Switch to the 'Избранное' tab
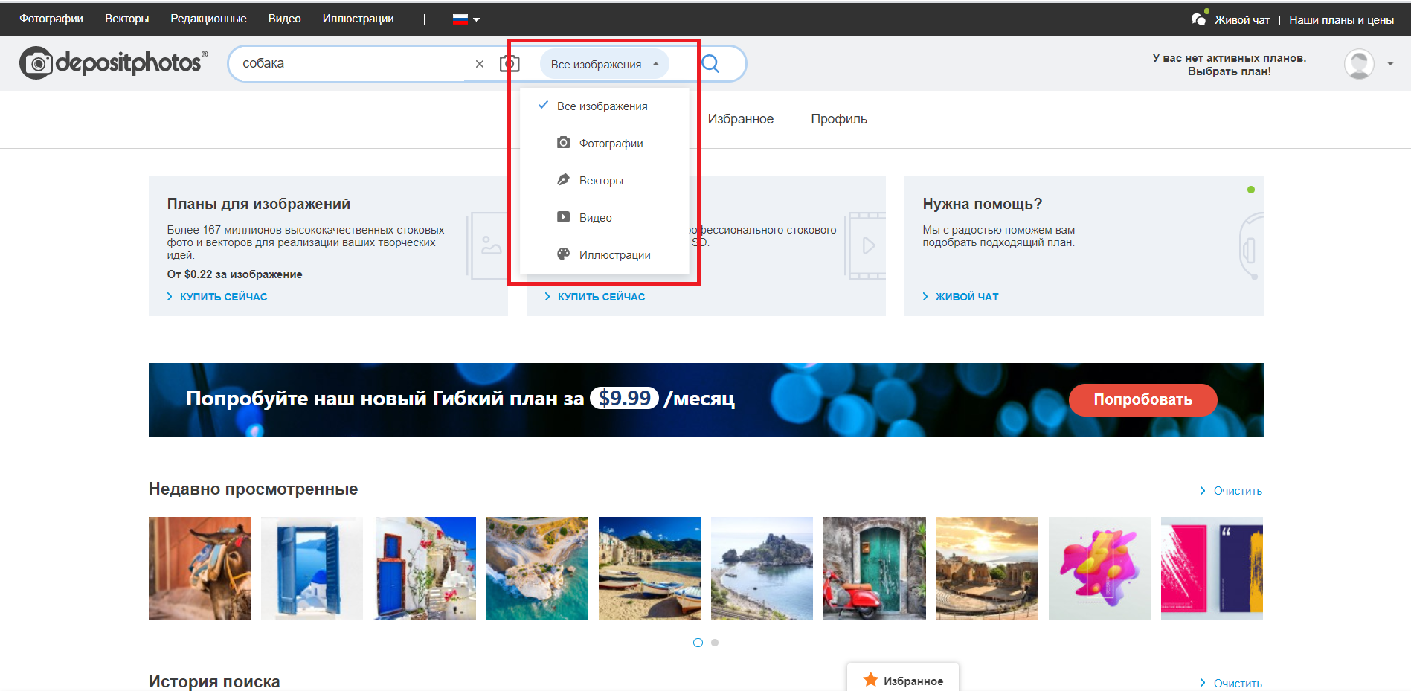Viewport: 1411px width, 691px height. 740,119
